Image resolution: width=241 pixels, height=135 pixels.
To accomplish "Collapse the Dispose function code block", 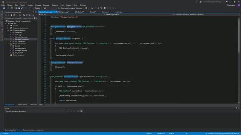I will tap(50, 39).
